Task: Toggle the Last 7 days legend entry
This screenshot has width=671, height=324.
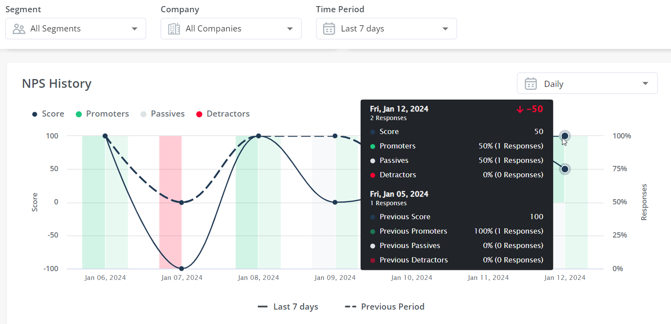Action: pyautogui.click(x=288, y=306)
